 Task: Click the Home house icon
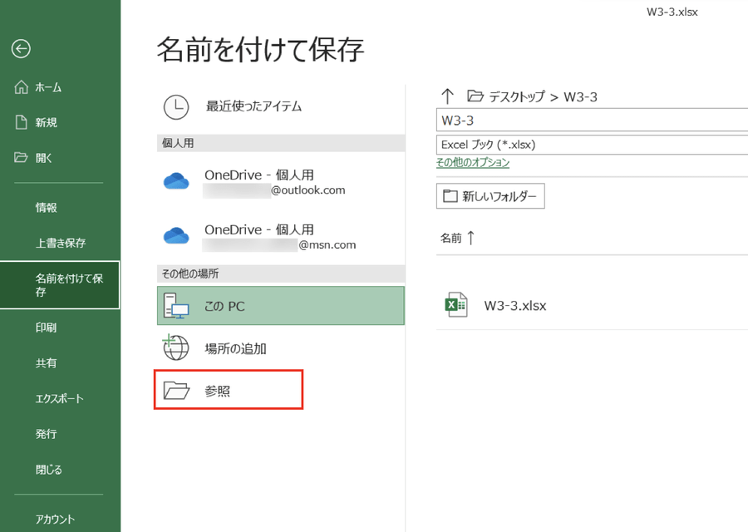click(21, 86)
